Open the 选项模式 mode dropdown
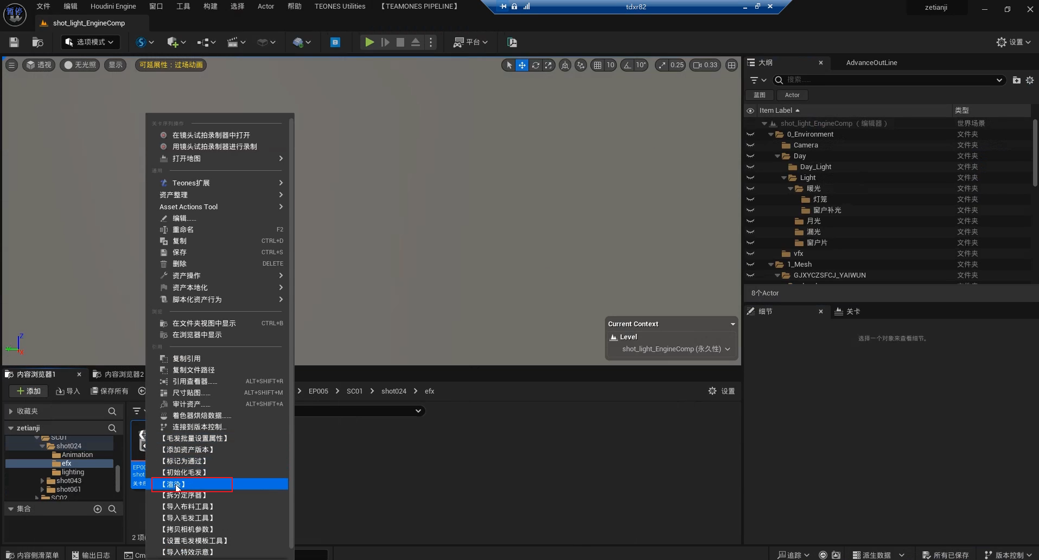The width and height of the screenshot is (1039, 560). pyautogui.click(x=90, y=42)
